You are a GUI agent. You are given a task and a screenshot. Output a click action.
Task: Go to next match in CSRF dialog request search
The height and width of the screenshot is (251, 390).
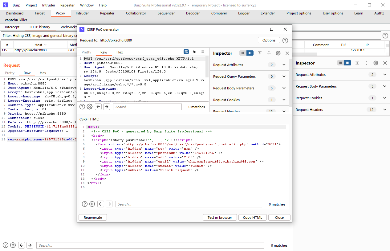coord(106,107)
